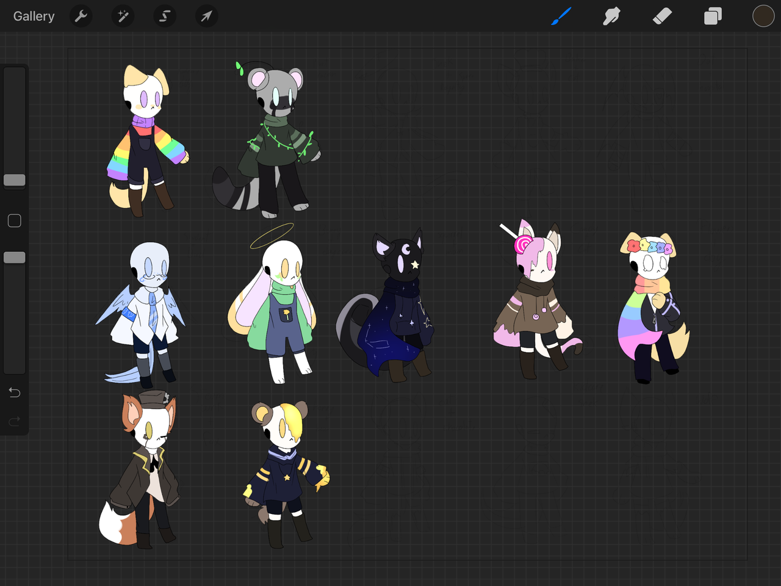Screen dimensions: 781x586
Task: Open the Layers panel
Action: click(x=713, y=16)
